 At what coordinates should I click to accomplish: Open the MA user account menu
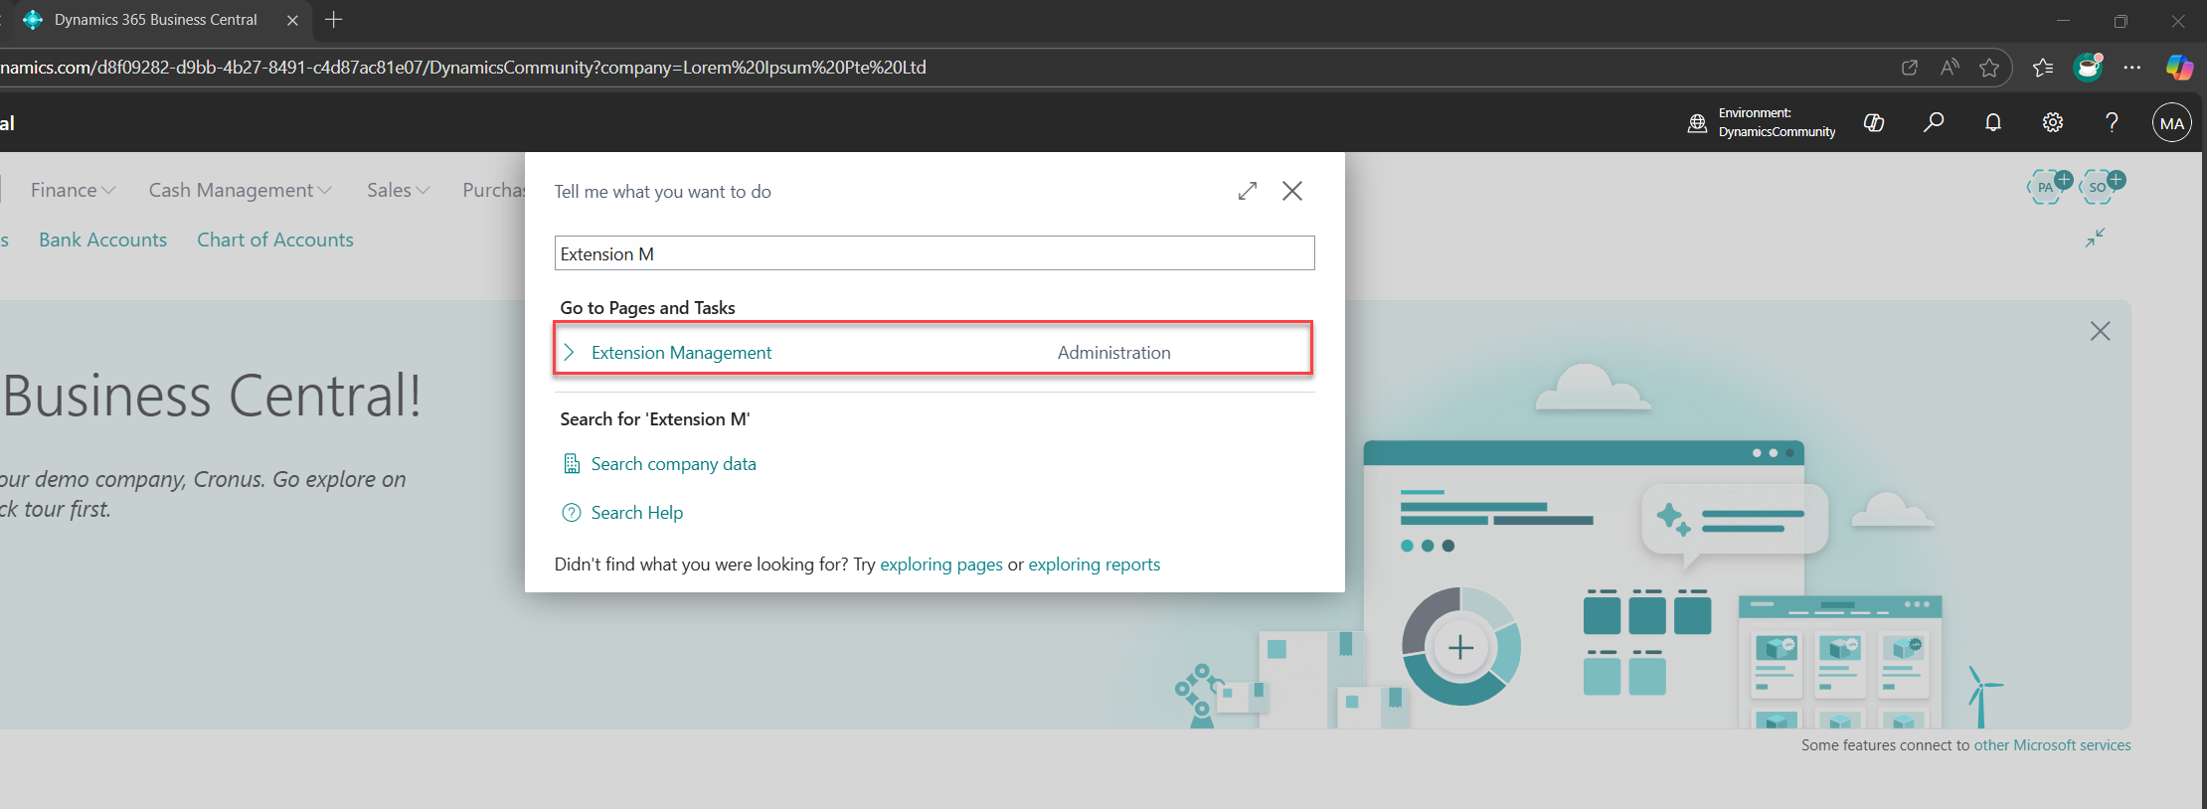pos(2172,123)
